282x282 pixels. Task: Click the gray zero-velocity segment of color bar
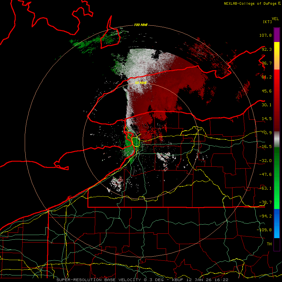(x=277, y=139)
